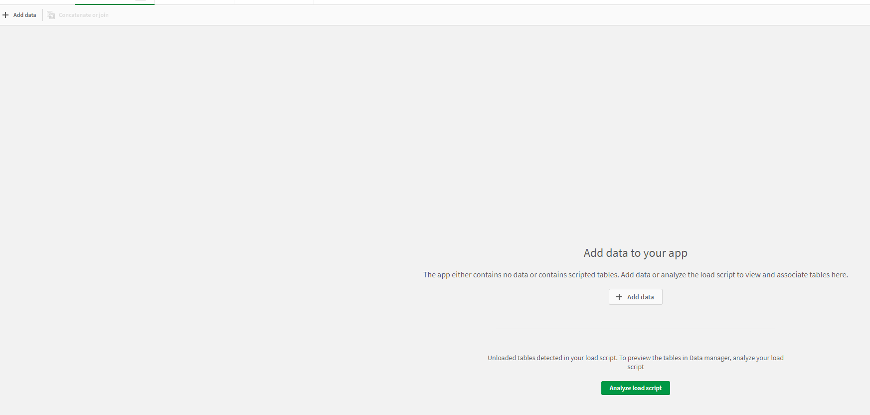
Task: Run Analyze load script
Action: pos(635,388)
